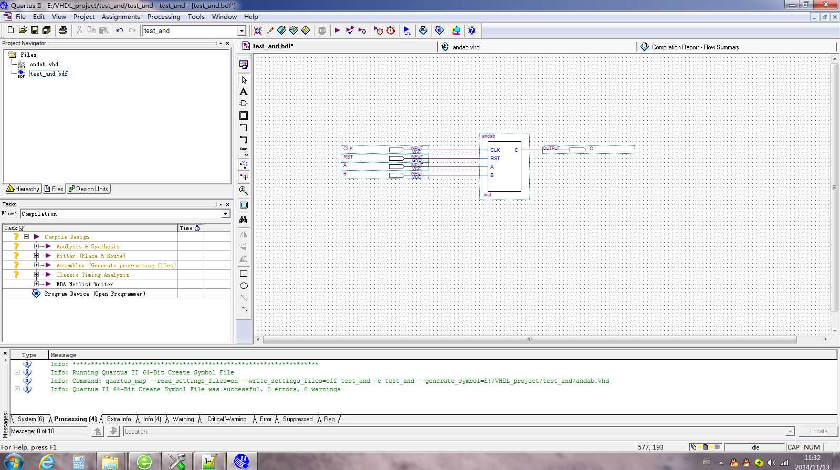Select andab.vhd in the Files tree
Viewport: 840px width, 470px height.
[x=44, y=64]
